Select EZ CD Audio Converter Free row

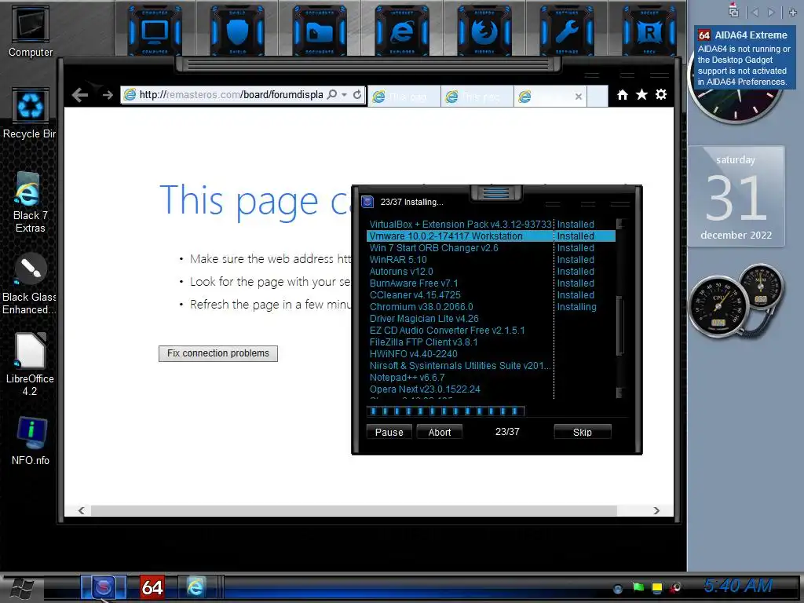pos(491,331)
